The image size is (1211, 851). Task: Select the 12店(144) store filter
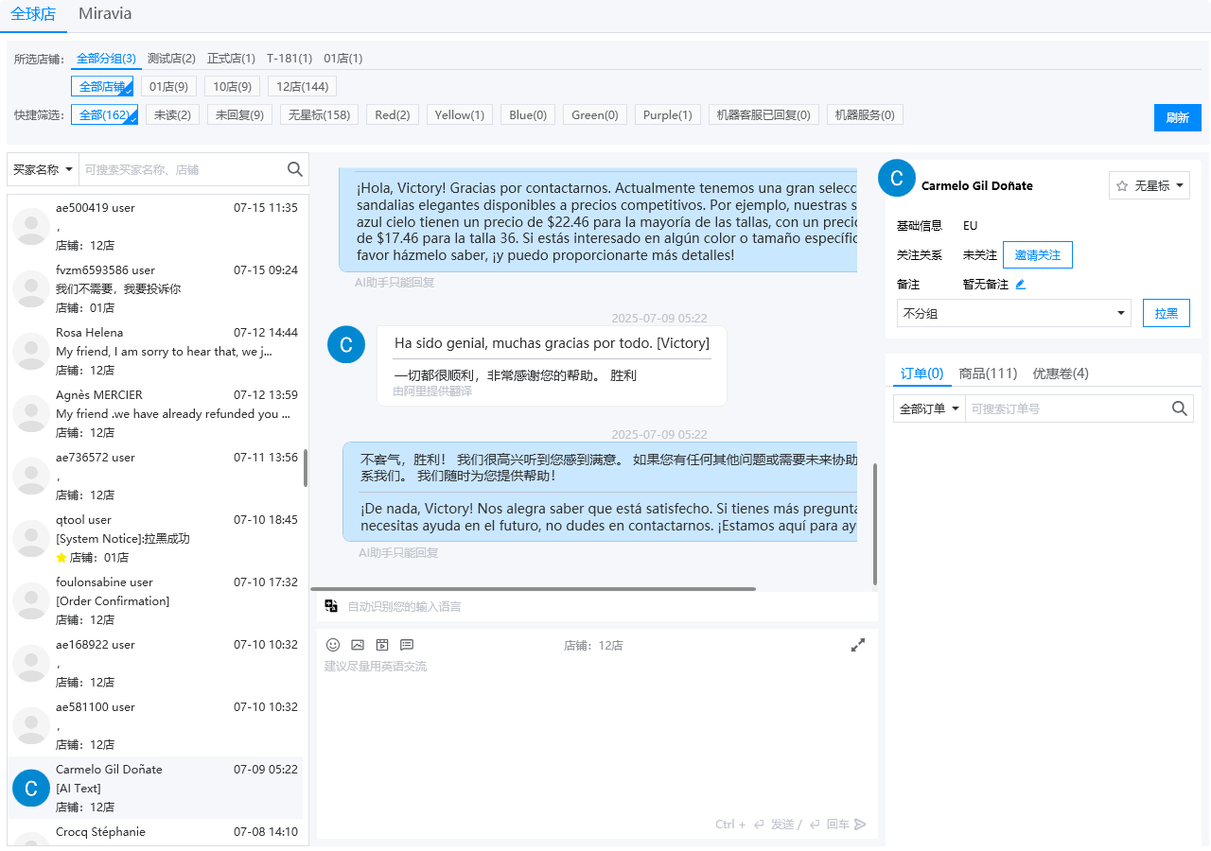[302, 87]
